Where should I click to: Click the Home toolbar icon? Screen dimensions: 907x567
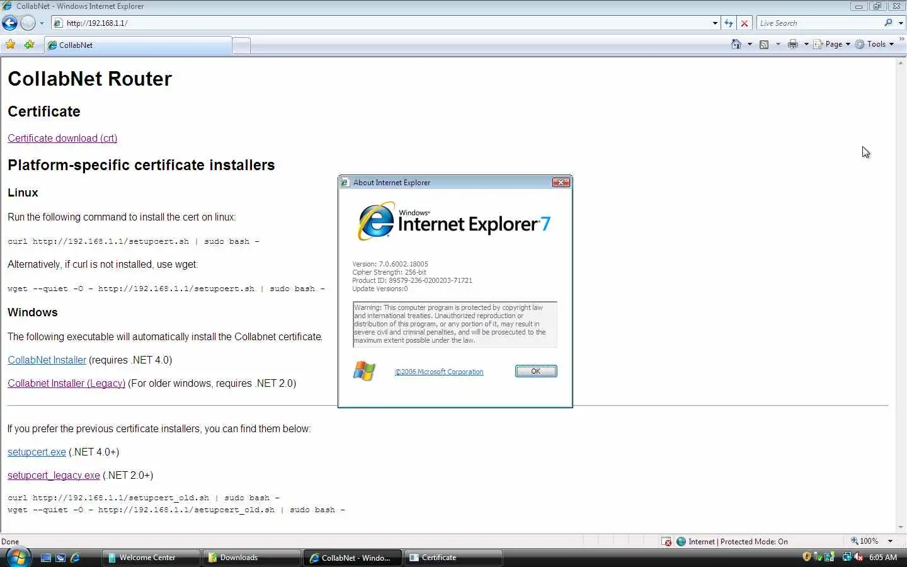(x=736, y=44)
